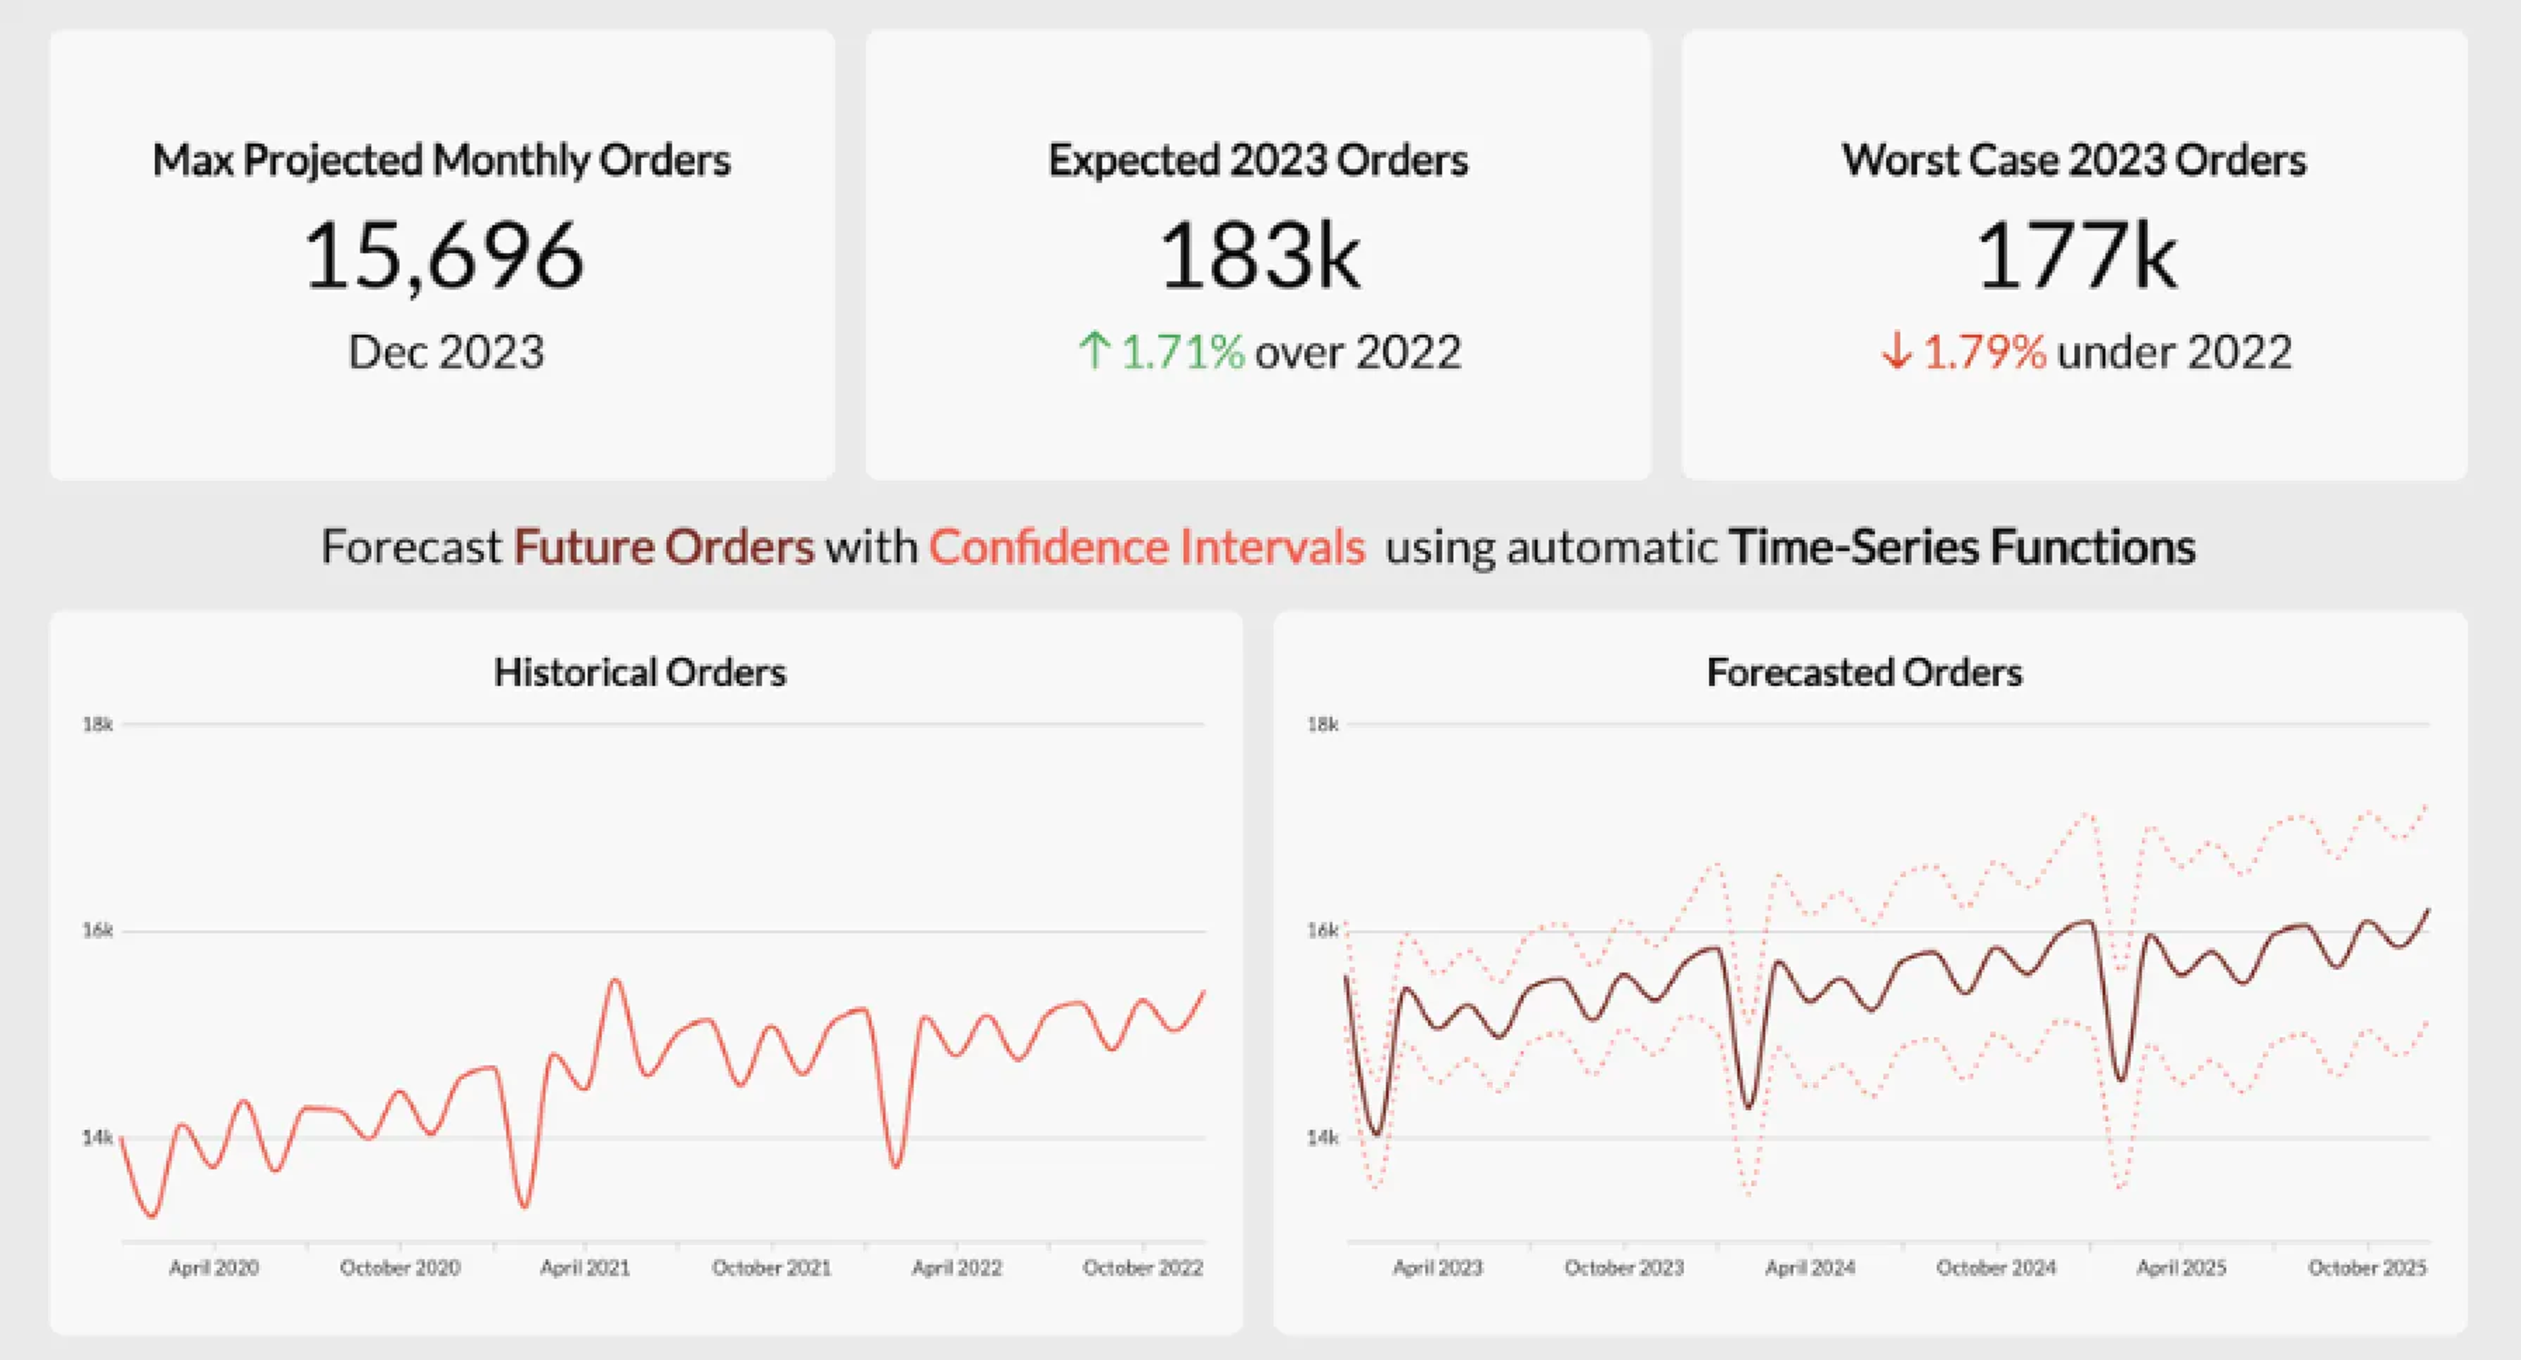Click October 2022 on the historical axis
The image size is (2521, 1360).
[x=1142, y=1268]
